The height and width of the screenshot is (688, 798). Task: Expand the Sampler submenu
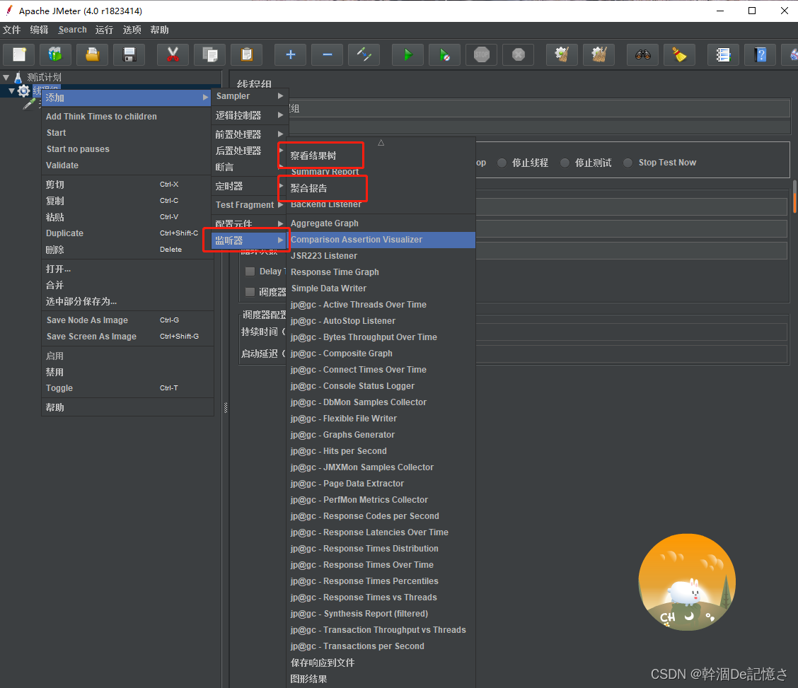250,96
